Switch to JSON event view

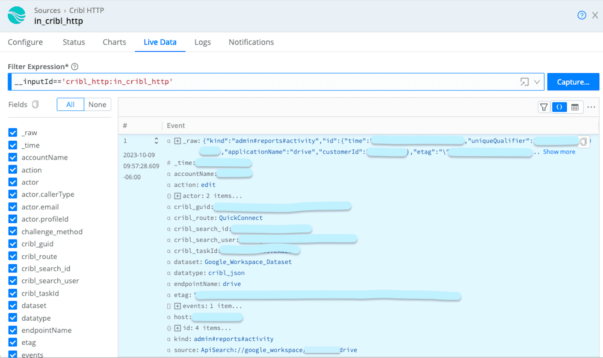point(559,107)
